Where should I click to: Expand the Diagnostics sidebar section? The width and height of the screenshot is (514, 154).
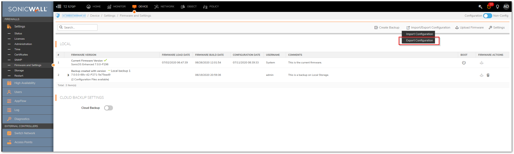tap(22, 119)
